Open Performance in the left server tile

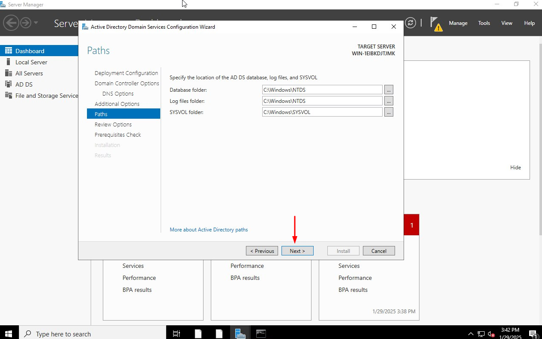click(x=139, y=278)
